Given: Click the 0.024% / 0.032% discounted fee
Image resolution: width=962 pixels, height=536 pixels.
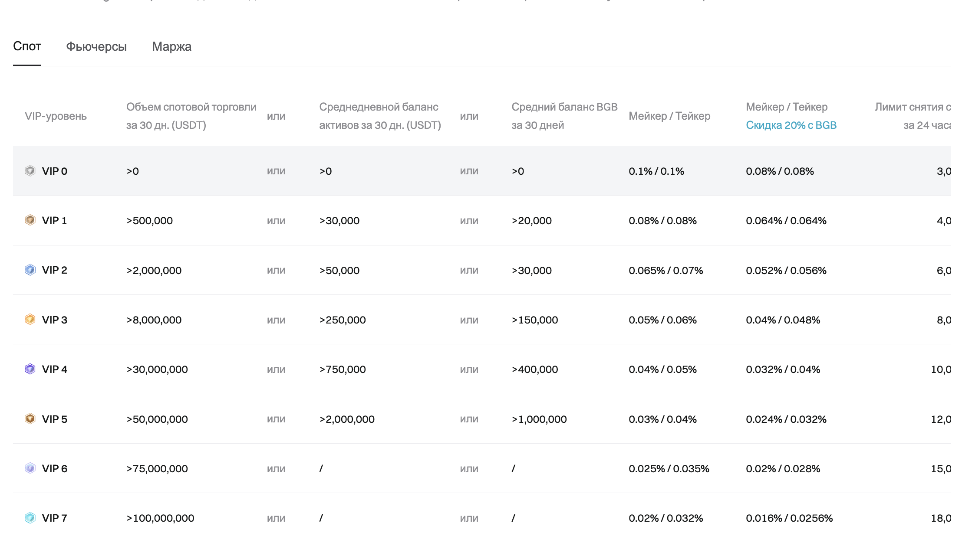Looking at the screenshot, I should tap(786, 419).
